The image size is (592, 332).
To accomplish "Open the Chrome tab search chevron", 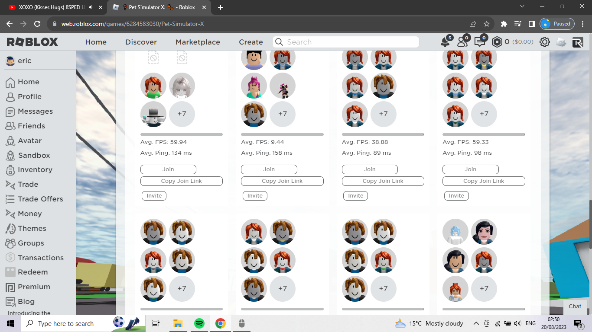I will click(x=522, y=6).
